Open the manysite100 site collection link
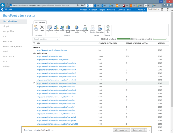The width and height of the screenshot is (173, 133). coord(57,124)
